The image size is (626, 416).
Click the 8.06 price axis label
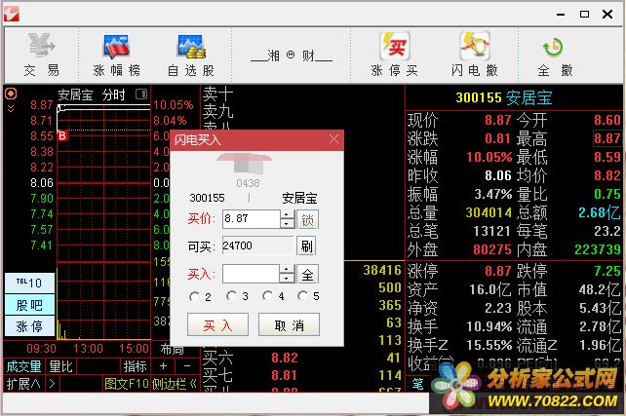[42, 183]
